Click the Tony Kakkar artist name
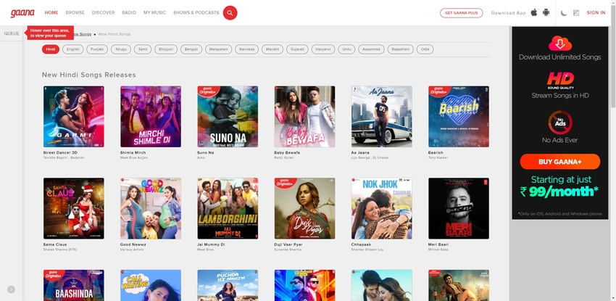Screen dimensions: 616x301 click(x=438, y=157)
